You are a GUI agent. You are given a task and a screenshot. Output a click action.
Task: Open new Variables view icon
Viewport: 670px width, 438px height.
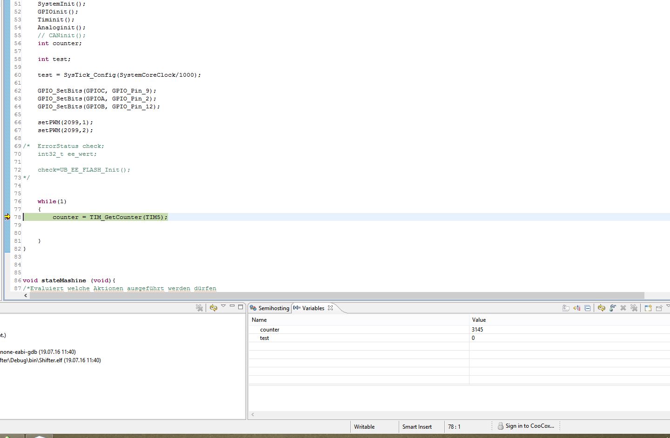coord(648,308)
